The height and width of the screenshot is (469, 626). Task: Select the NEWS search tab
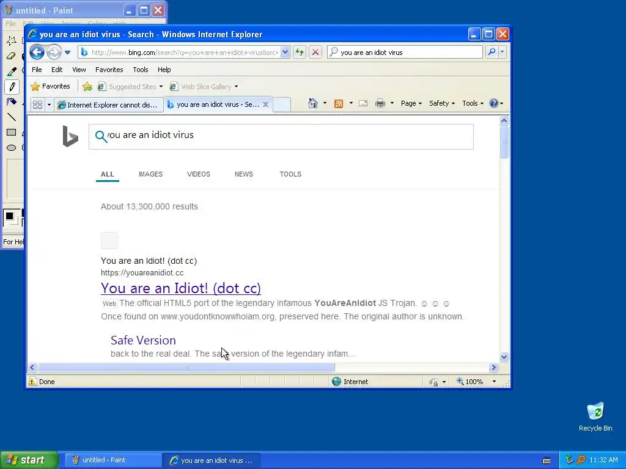point(243,174)
